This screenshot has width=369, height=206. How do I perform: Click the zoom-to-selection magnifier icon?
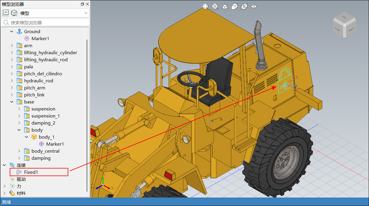point(215,6)
